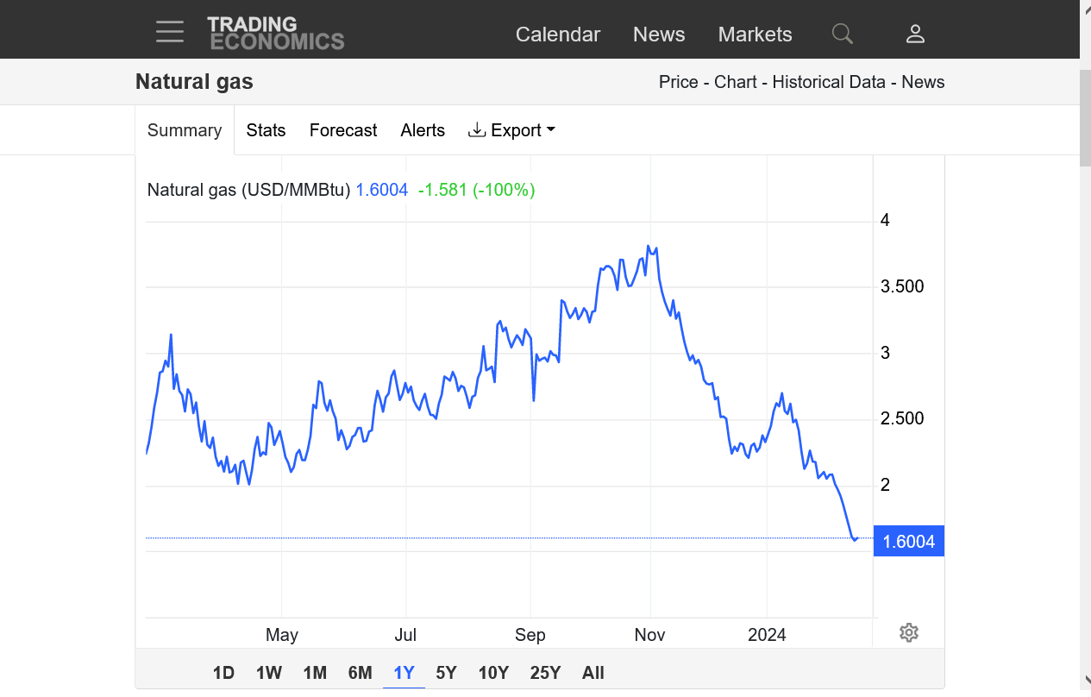Set chart range to 6M
The height and width of the screenshot is (697, 1091).
tap(361, 673)
